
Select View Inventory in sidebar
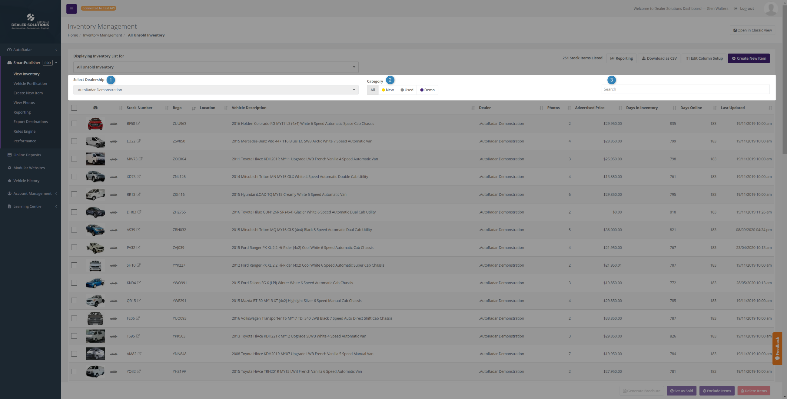[x=27, y=74]
